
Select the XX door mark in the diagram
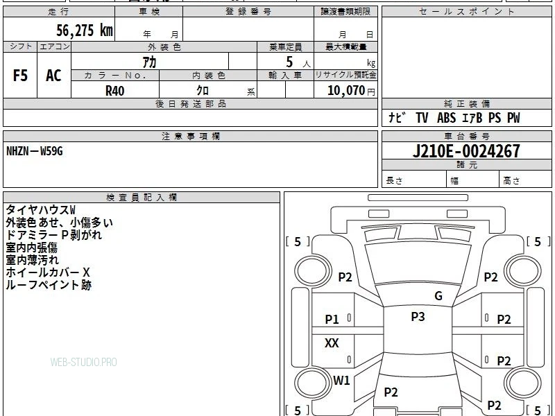pos(332,343)
